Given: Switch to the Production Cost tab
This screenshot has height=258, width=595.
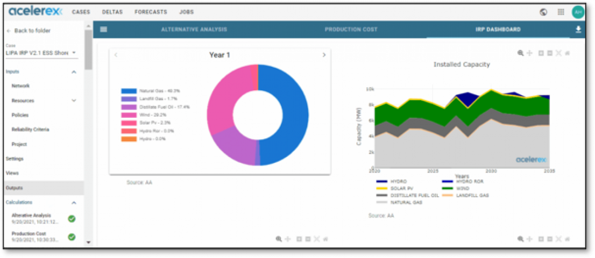Looking at the screenshot, I should pyautogui.click(x=351, y=30).
